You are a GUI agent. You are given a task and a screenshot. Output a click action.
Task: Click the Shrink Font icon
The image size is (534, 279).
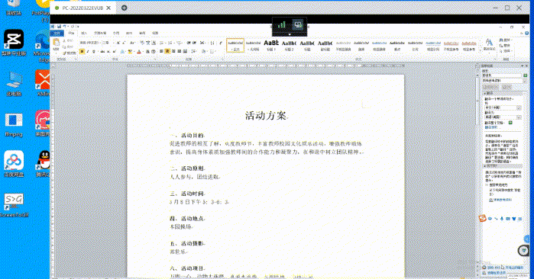pyautogui.click(x=124, y=43)
